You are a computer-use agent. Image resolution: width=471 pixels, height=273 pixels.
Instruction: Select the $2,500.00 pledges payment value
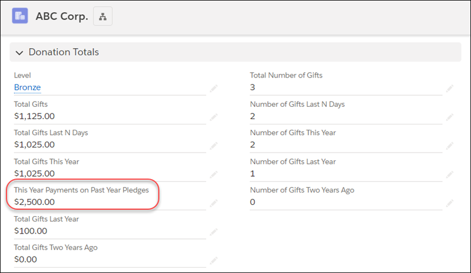pyautogui.click(x=35, y=202)
